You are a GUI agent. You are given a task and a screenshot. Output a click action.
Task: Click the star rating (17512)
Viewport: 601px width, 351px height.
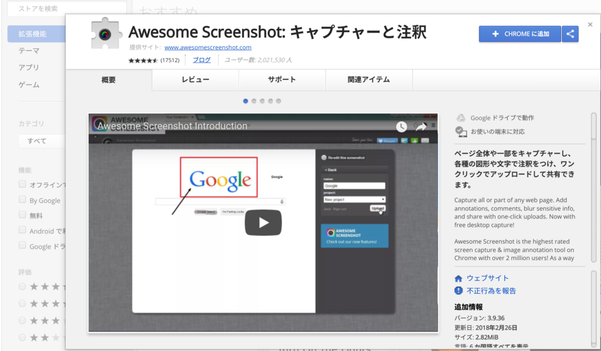pyautogui.click(x=154, y=60)
